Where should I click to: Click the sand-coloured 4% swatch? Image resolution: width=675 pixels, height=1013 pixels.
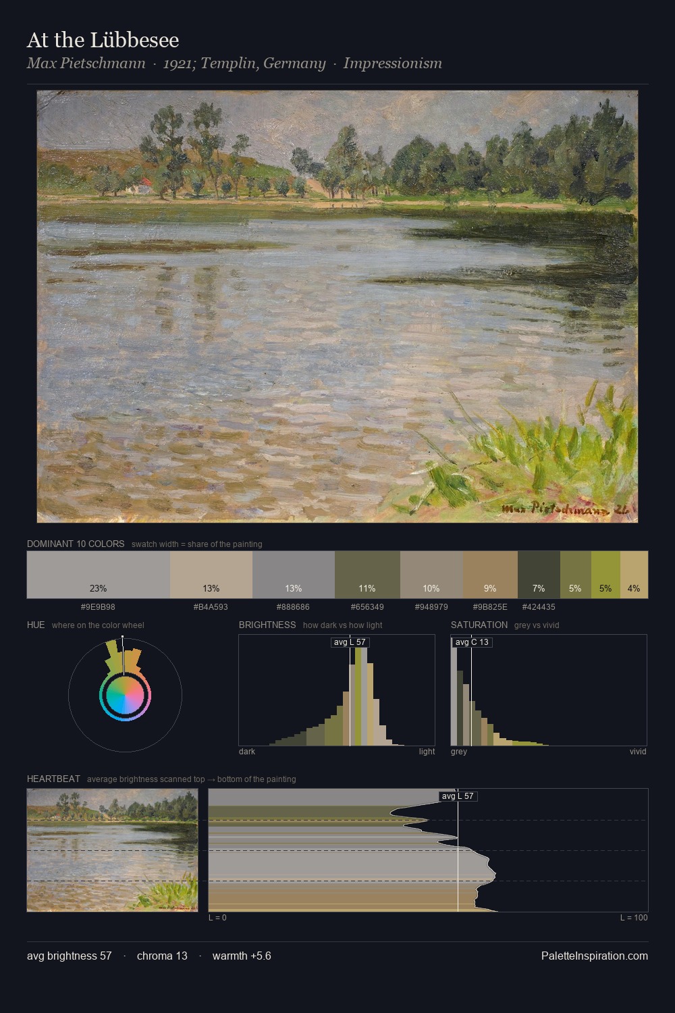click(634, 575)
